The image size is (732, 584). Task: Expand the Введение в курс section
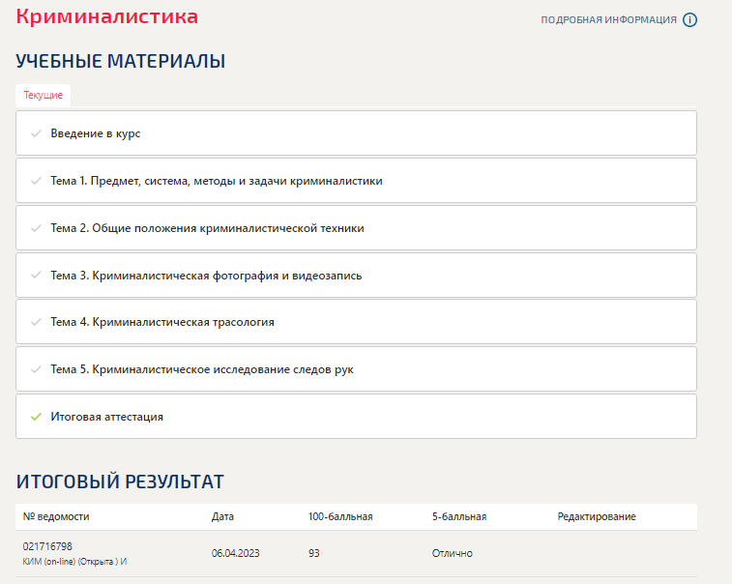click(96, 133)
